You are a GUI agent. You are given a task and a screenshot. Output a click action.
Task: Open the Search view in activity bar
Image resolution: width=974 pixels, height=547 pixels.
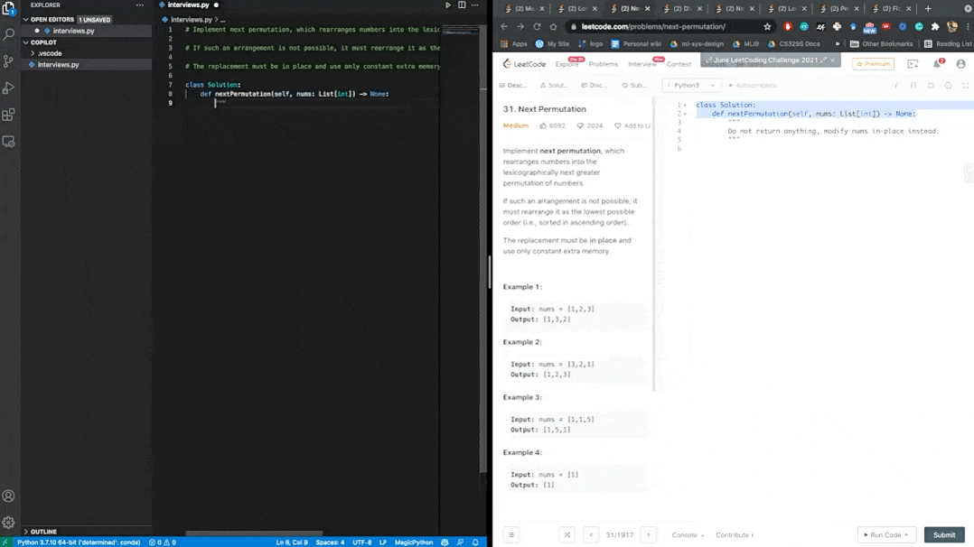[9, 35]
